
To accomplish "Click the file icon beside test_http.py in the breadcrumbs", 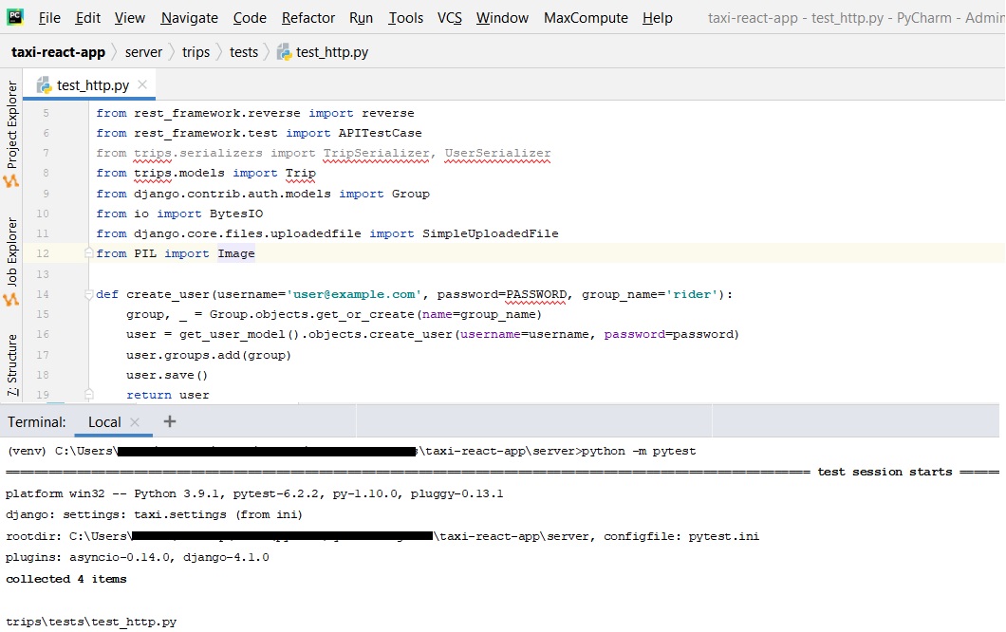I will (x=284, y=52).
